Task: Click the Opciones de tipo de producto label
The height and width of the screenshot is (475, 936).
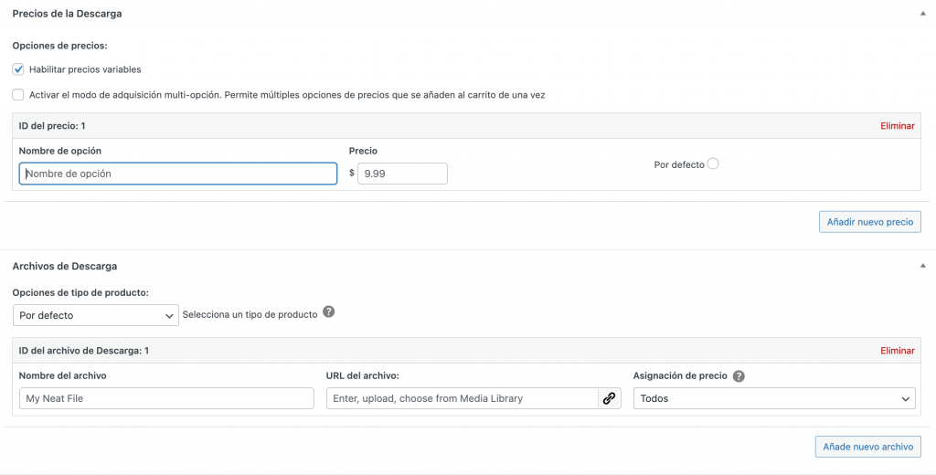Action: click(x=80, y=293)
